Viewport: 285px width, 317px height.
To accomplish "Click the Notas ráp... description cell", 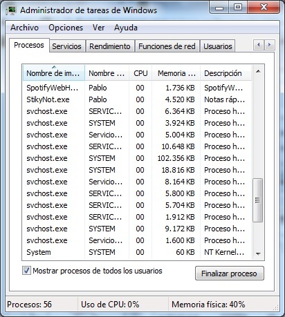I will [224, 99].
